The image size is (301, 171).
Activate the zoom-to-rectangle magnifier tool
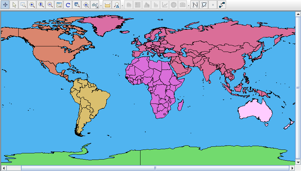point(23,5)
